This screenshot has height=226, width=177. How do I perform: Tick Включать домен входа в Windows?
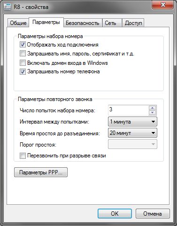pos(23,63)
